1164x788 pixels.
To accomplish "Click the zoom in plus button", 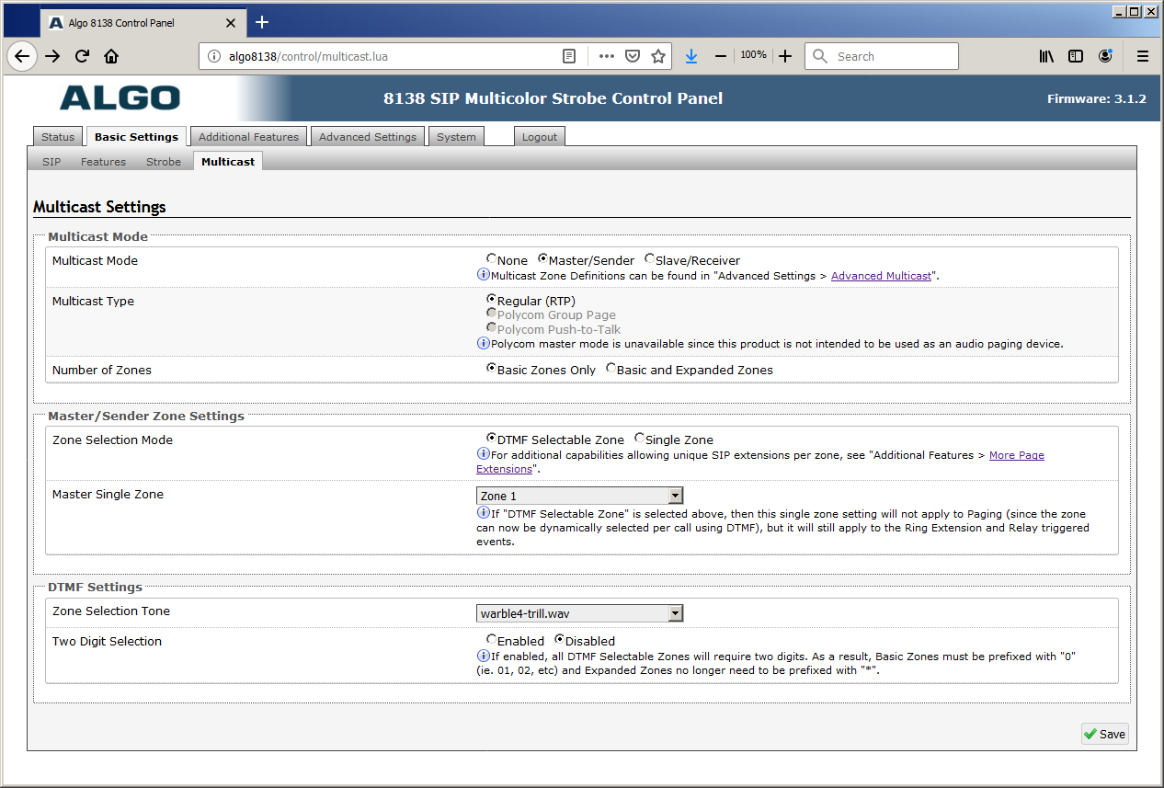I will coord(785,56).
